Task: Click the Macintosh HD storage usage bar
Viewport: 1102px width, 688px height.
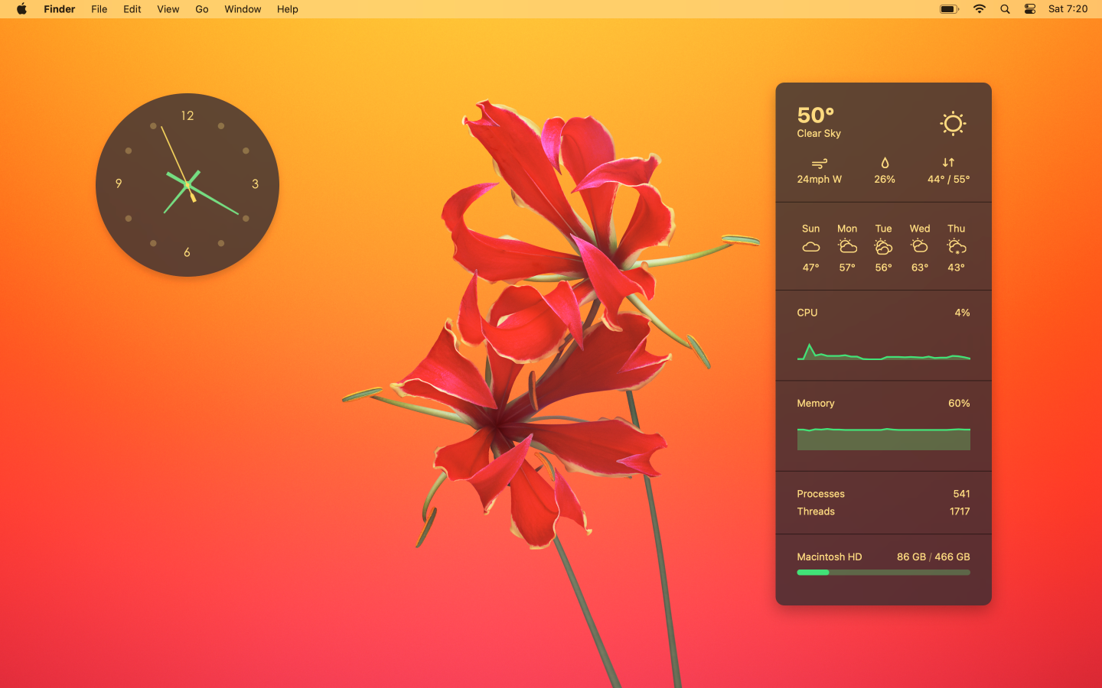Action: pos(883,572)
